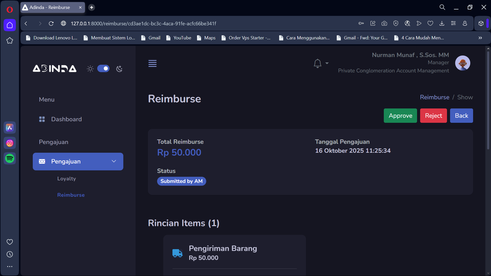Reload the page with the refresh icon
This screenshot has width=491, height=276.
(x=51, y=24)
